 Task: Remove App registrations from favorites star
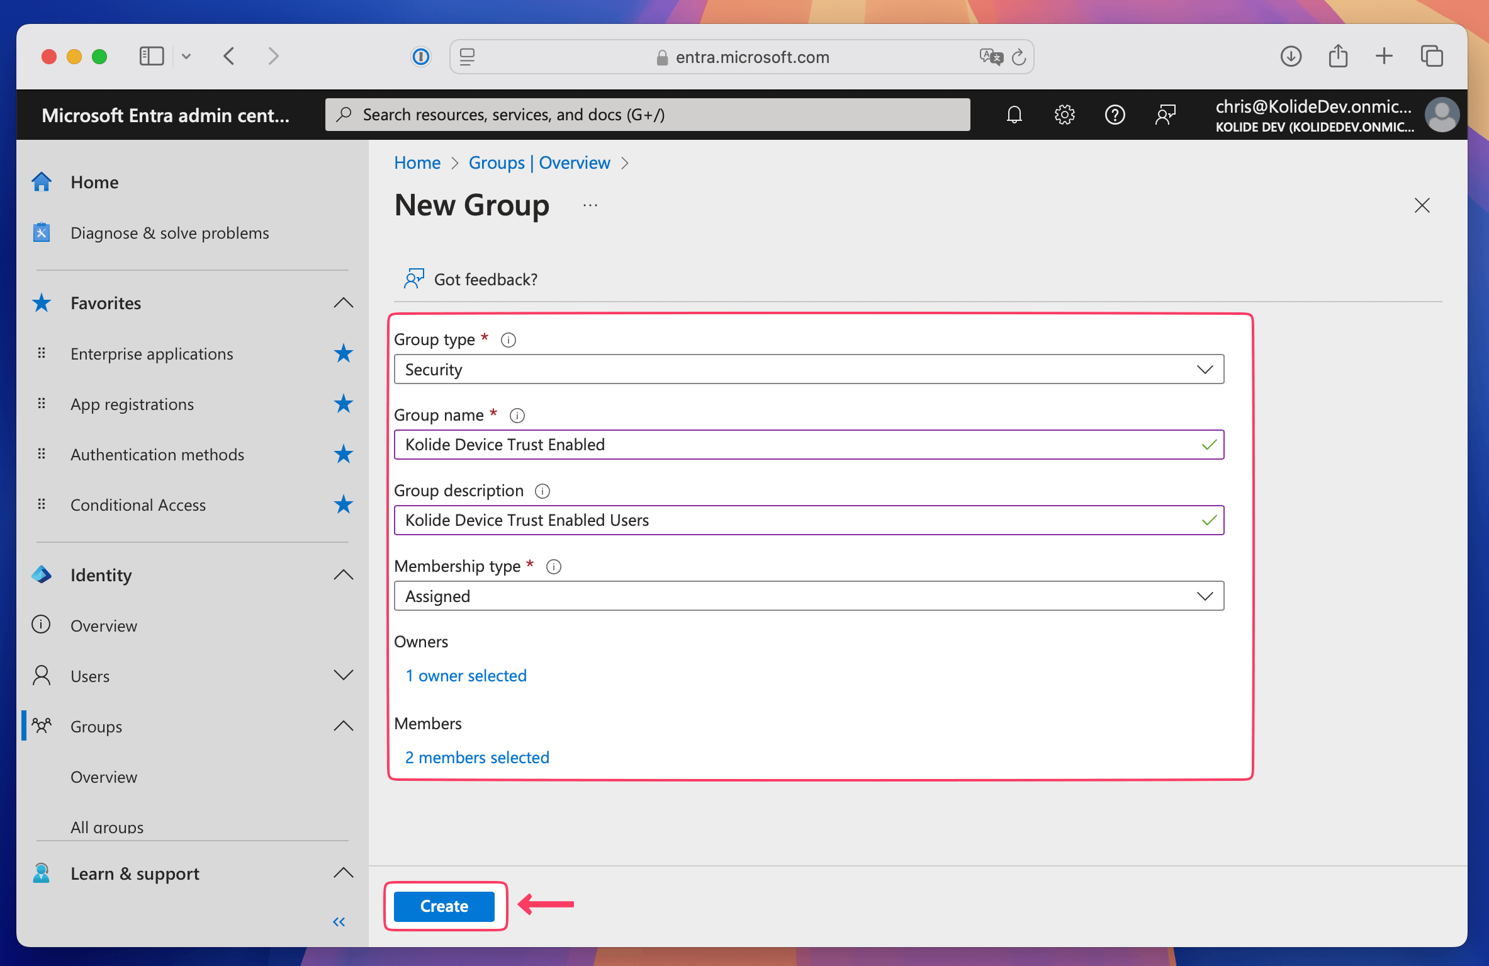pyautogui.click(x=343, y=404)
